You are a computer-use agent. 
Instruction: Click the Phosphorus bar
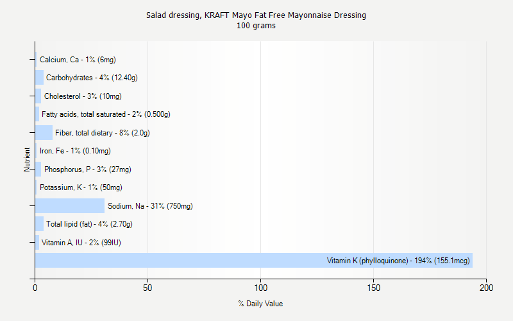(38, 169)
